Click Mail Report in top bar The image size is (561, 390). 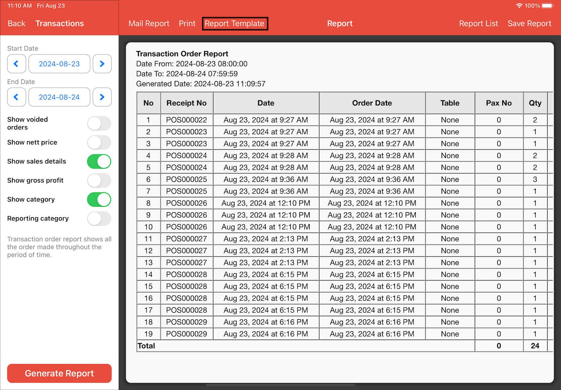[x=149, y=23]
